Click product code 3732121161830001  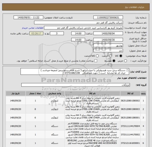click(x=130, y=143)
